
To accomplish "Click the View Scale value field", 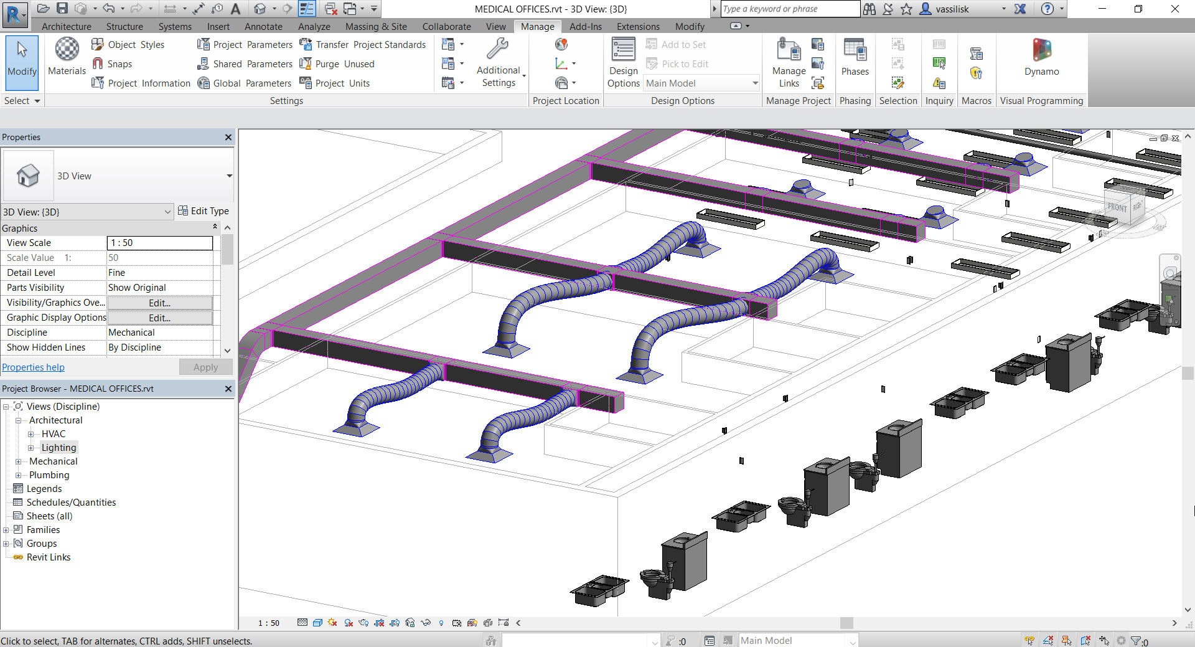I will [x=160, y=243].
